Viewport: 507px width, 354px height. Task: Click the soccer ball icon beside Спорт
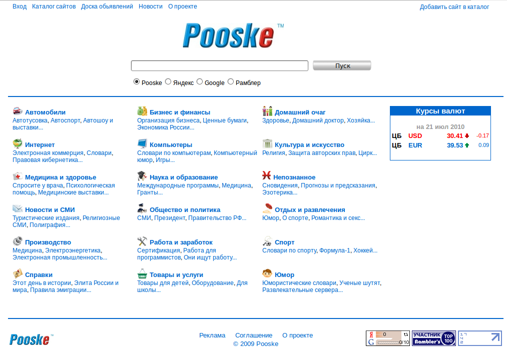pyautogui.click(x=267, y=241)
